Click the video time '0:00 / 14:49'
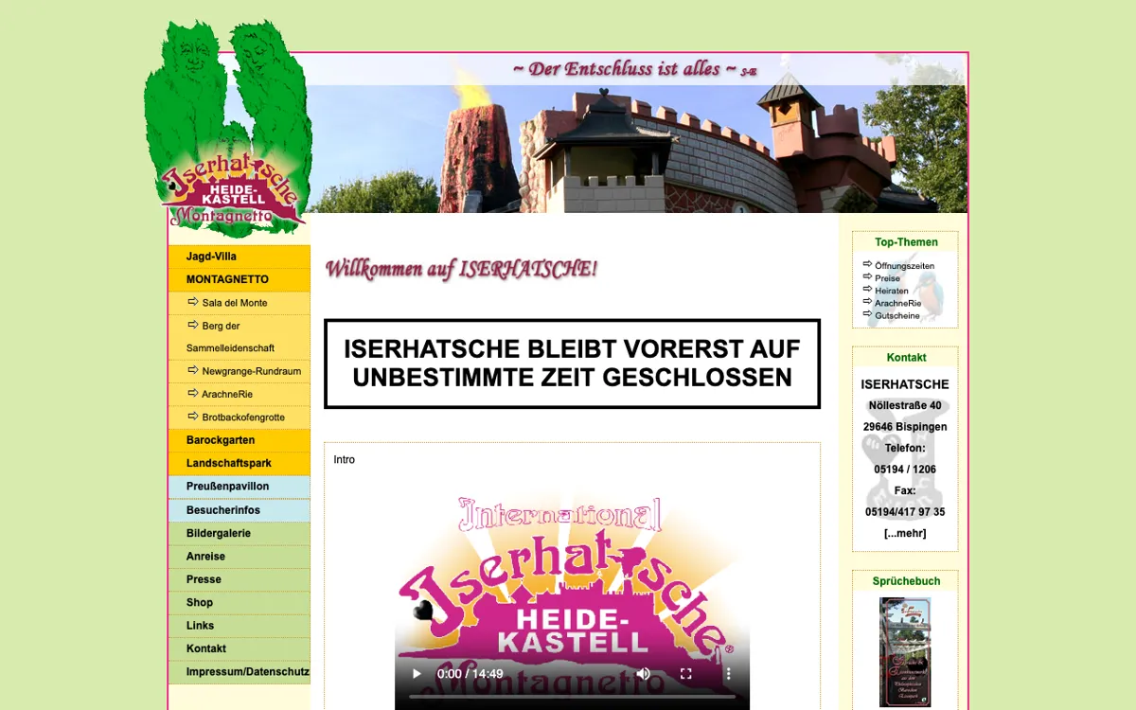Screen dimensions: 1136x710 click(470, 674)
